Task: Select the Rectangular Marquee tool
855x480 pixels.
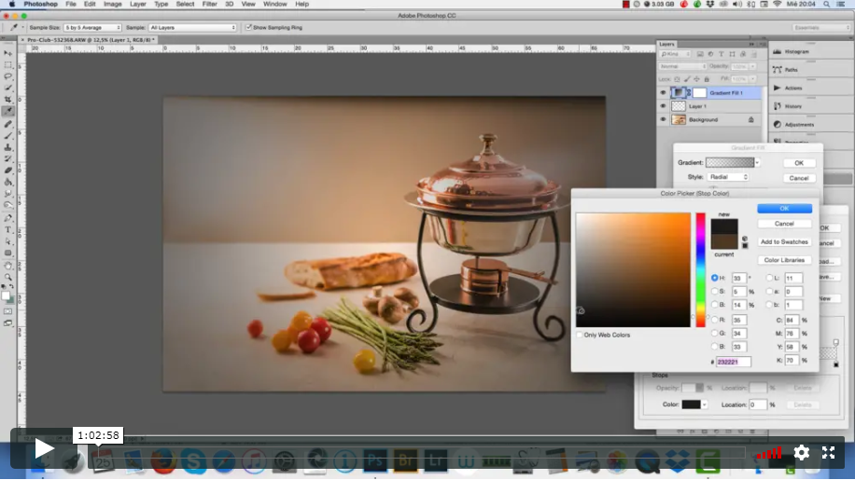Action: pos(7,64)
